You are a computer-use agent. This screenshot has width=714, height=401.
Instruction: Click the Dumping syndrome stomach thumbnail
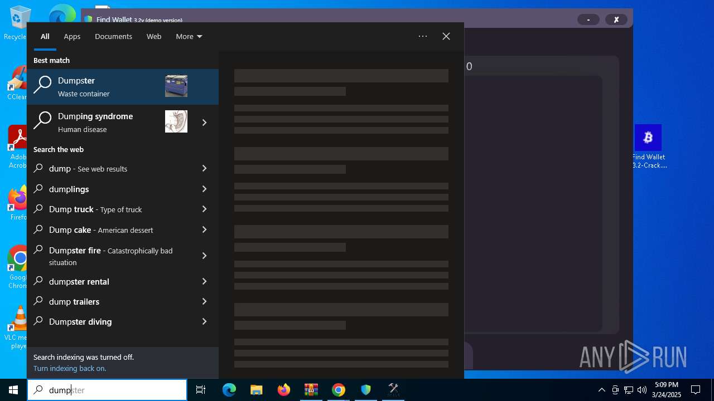tap(176, 121)
